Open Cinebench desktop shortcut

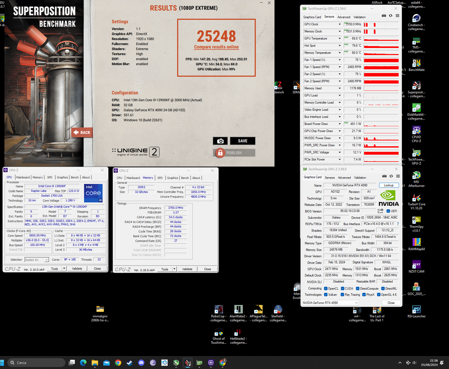pos(416,22)
